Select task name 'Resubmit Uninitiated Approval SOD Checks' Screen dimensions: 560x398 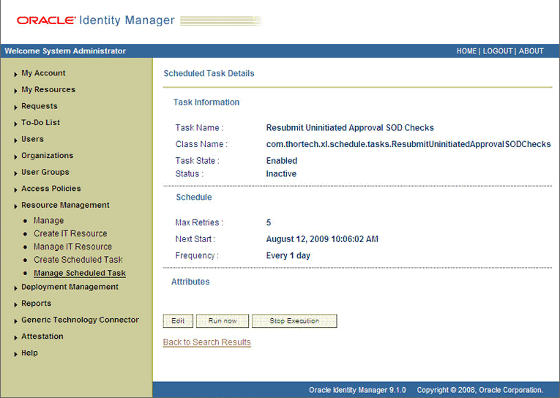point(350,128)
